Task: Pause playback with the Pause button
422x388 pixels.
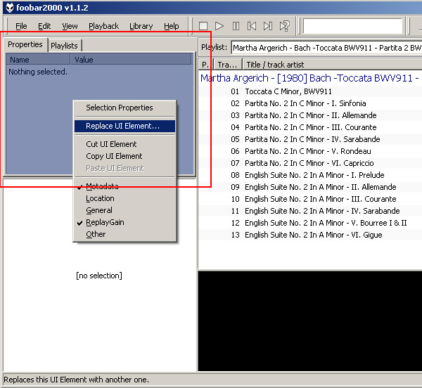Action: click(x=236, y=26)
